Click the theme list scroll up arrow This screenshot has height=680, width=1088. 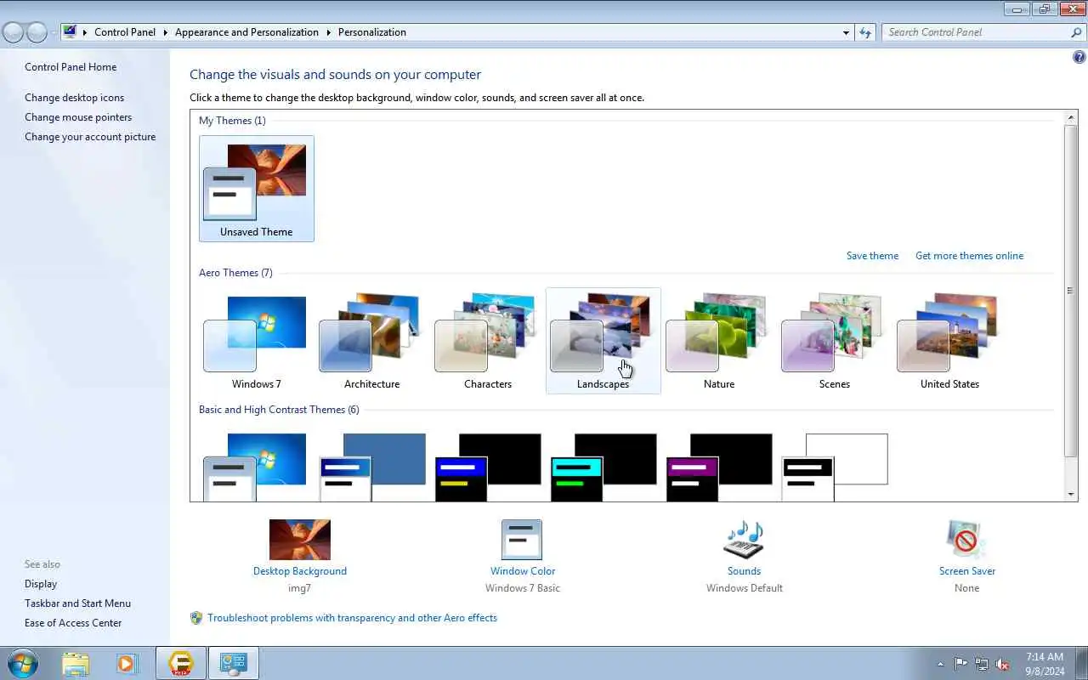click(x=1071, y=116)
